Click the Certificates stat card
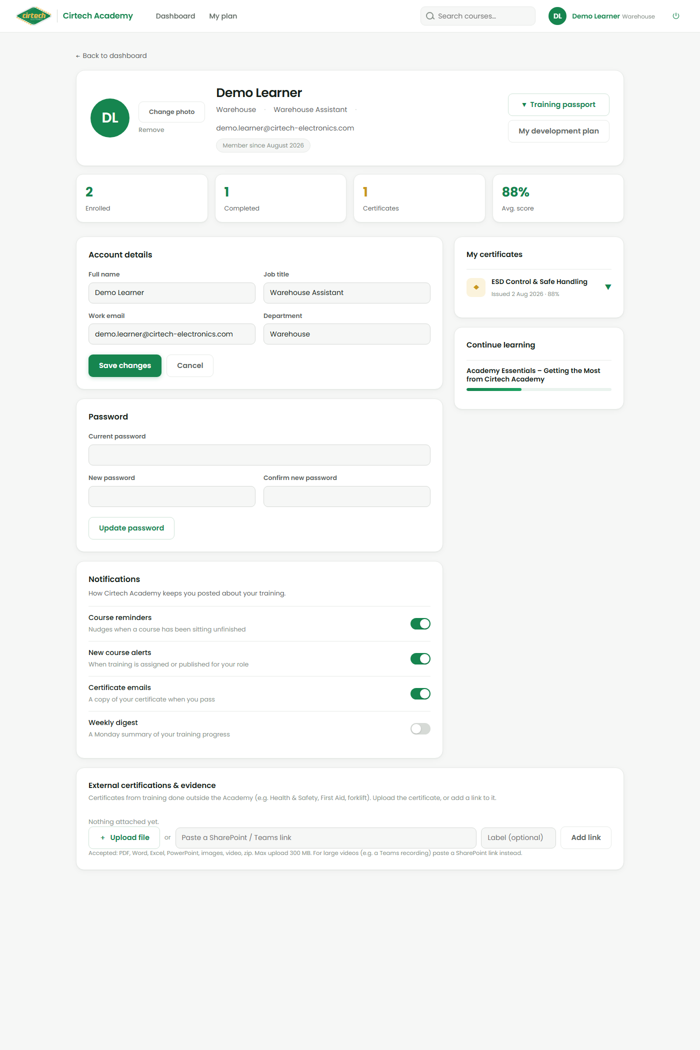Screen dimensions: 700x1050 click(419, 198)
